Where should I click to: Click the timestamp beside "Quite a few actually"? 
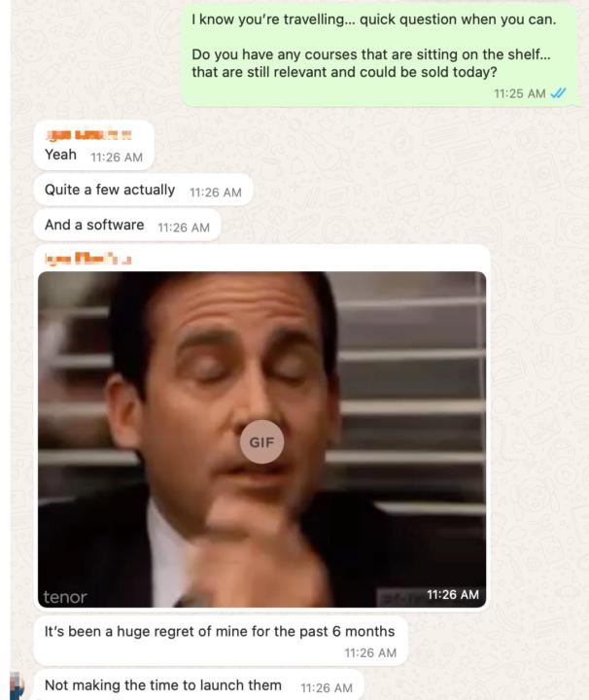(216, 192)
